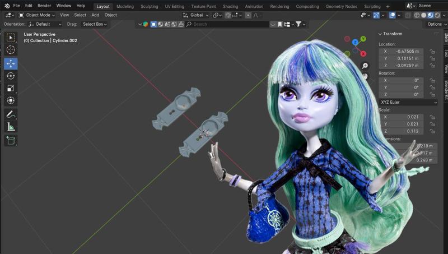This screenshot has height=254, width=448.
Task: Open the overlays options dropdown arrow
Action: 399,15
